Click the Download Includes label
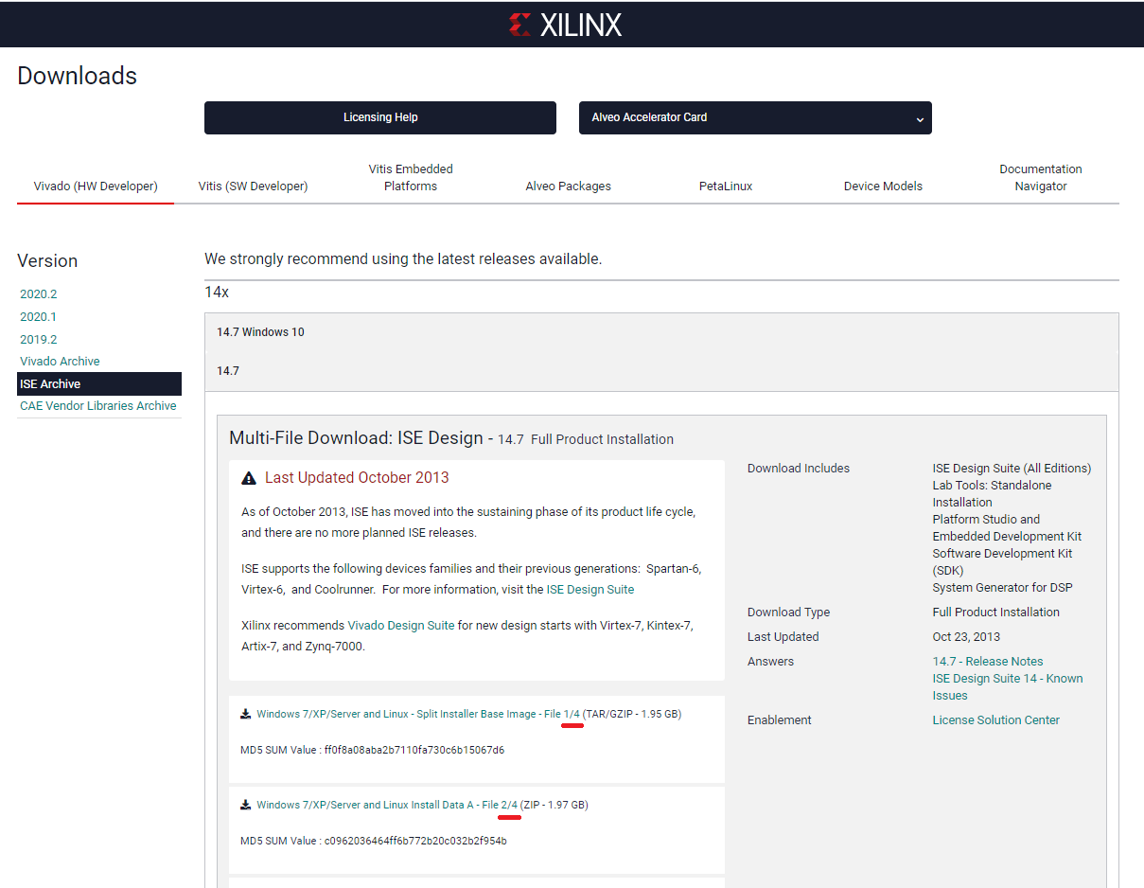 799,469
